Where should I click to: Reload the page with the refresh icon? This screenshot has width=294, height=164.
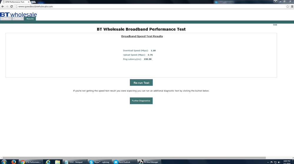click(12, 6)
